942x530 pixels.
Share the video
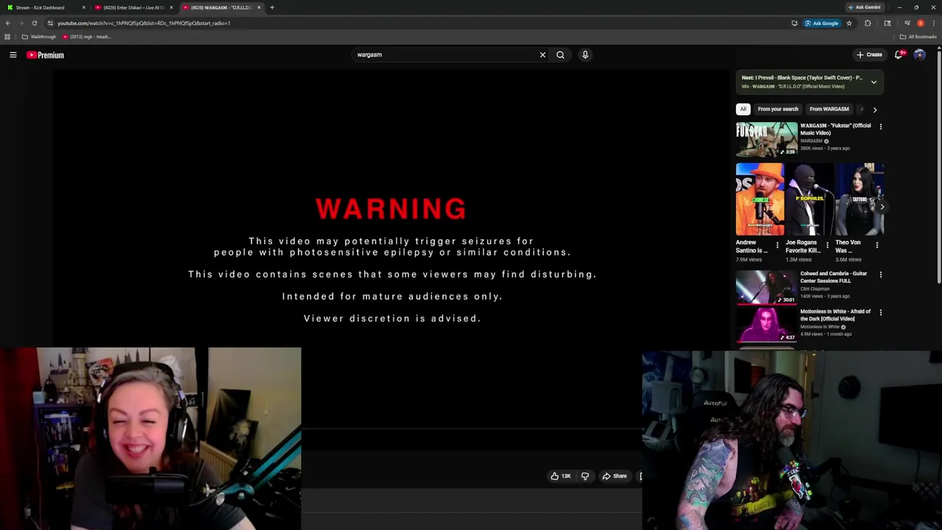pos(615,476)
